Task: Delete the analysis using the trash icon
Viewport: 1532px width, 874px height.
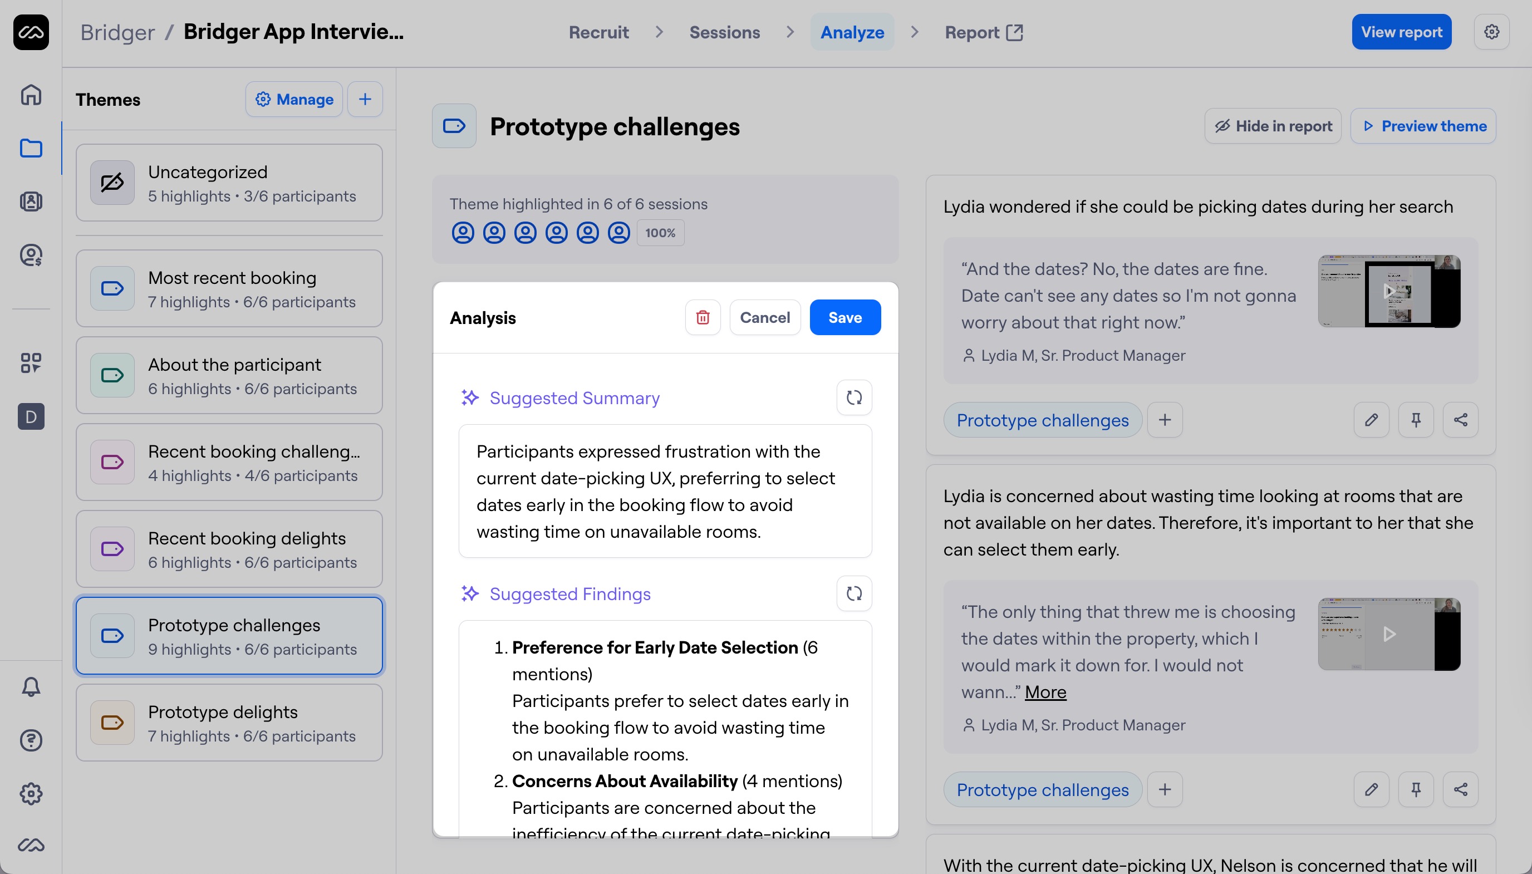Action: point(702,317)
